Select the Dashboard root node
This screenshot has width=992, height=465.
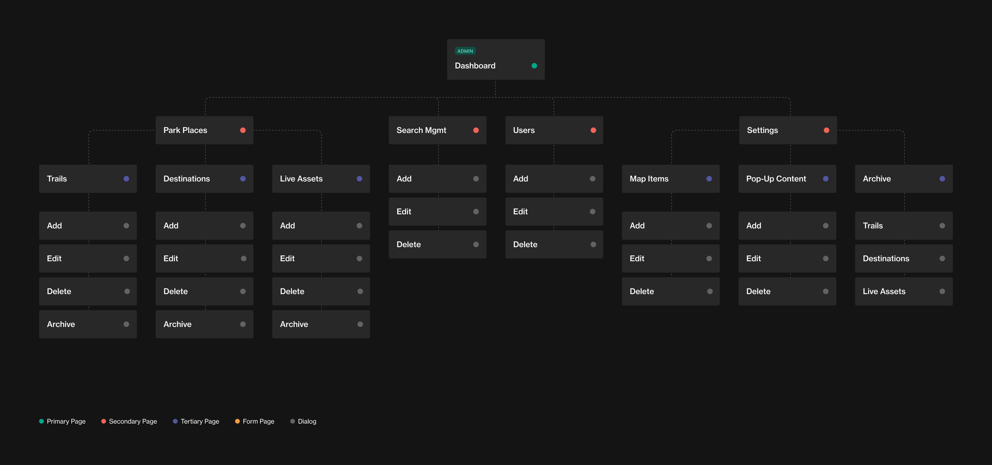pyautogui.click(x=495, y=60)
